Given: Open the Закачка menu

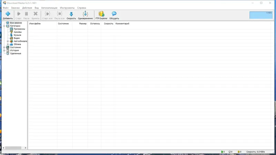Looking at the screenshot, I should (x=15, y=8).
